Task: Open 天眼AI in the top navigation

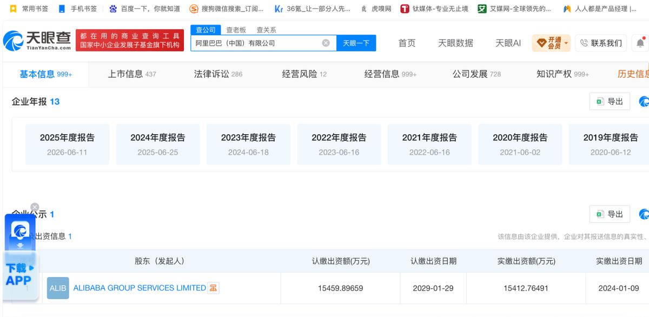Action: coord(508,43)
